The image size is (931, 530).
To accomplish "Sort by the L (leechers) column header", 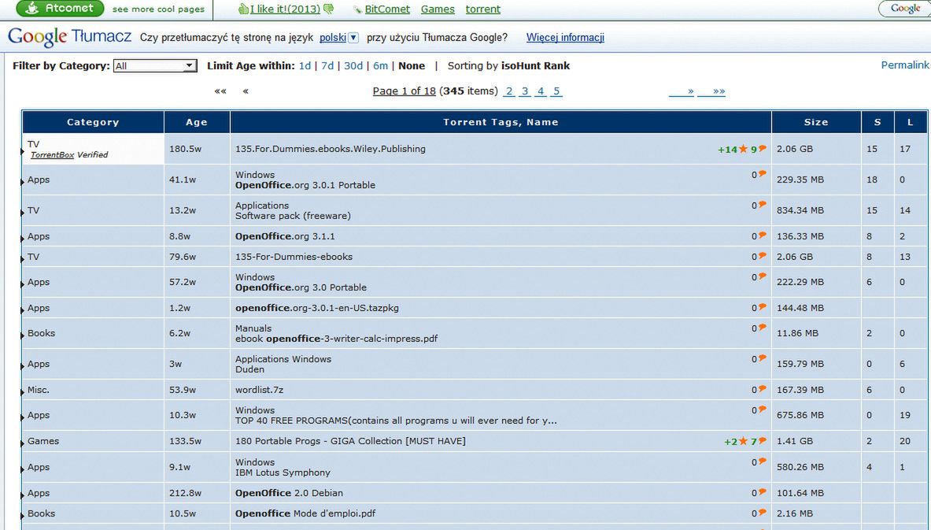I will (911, 122).
